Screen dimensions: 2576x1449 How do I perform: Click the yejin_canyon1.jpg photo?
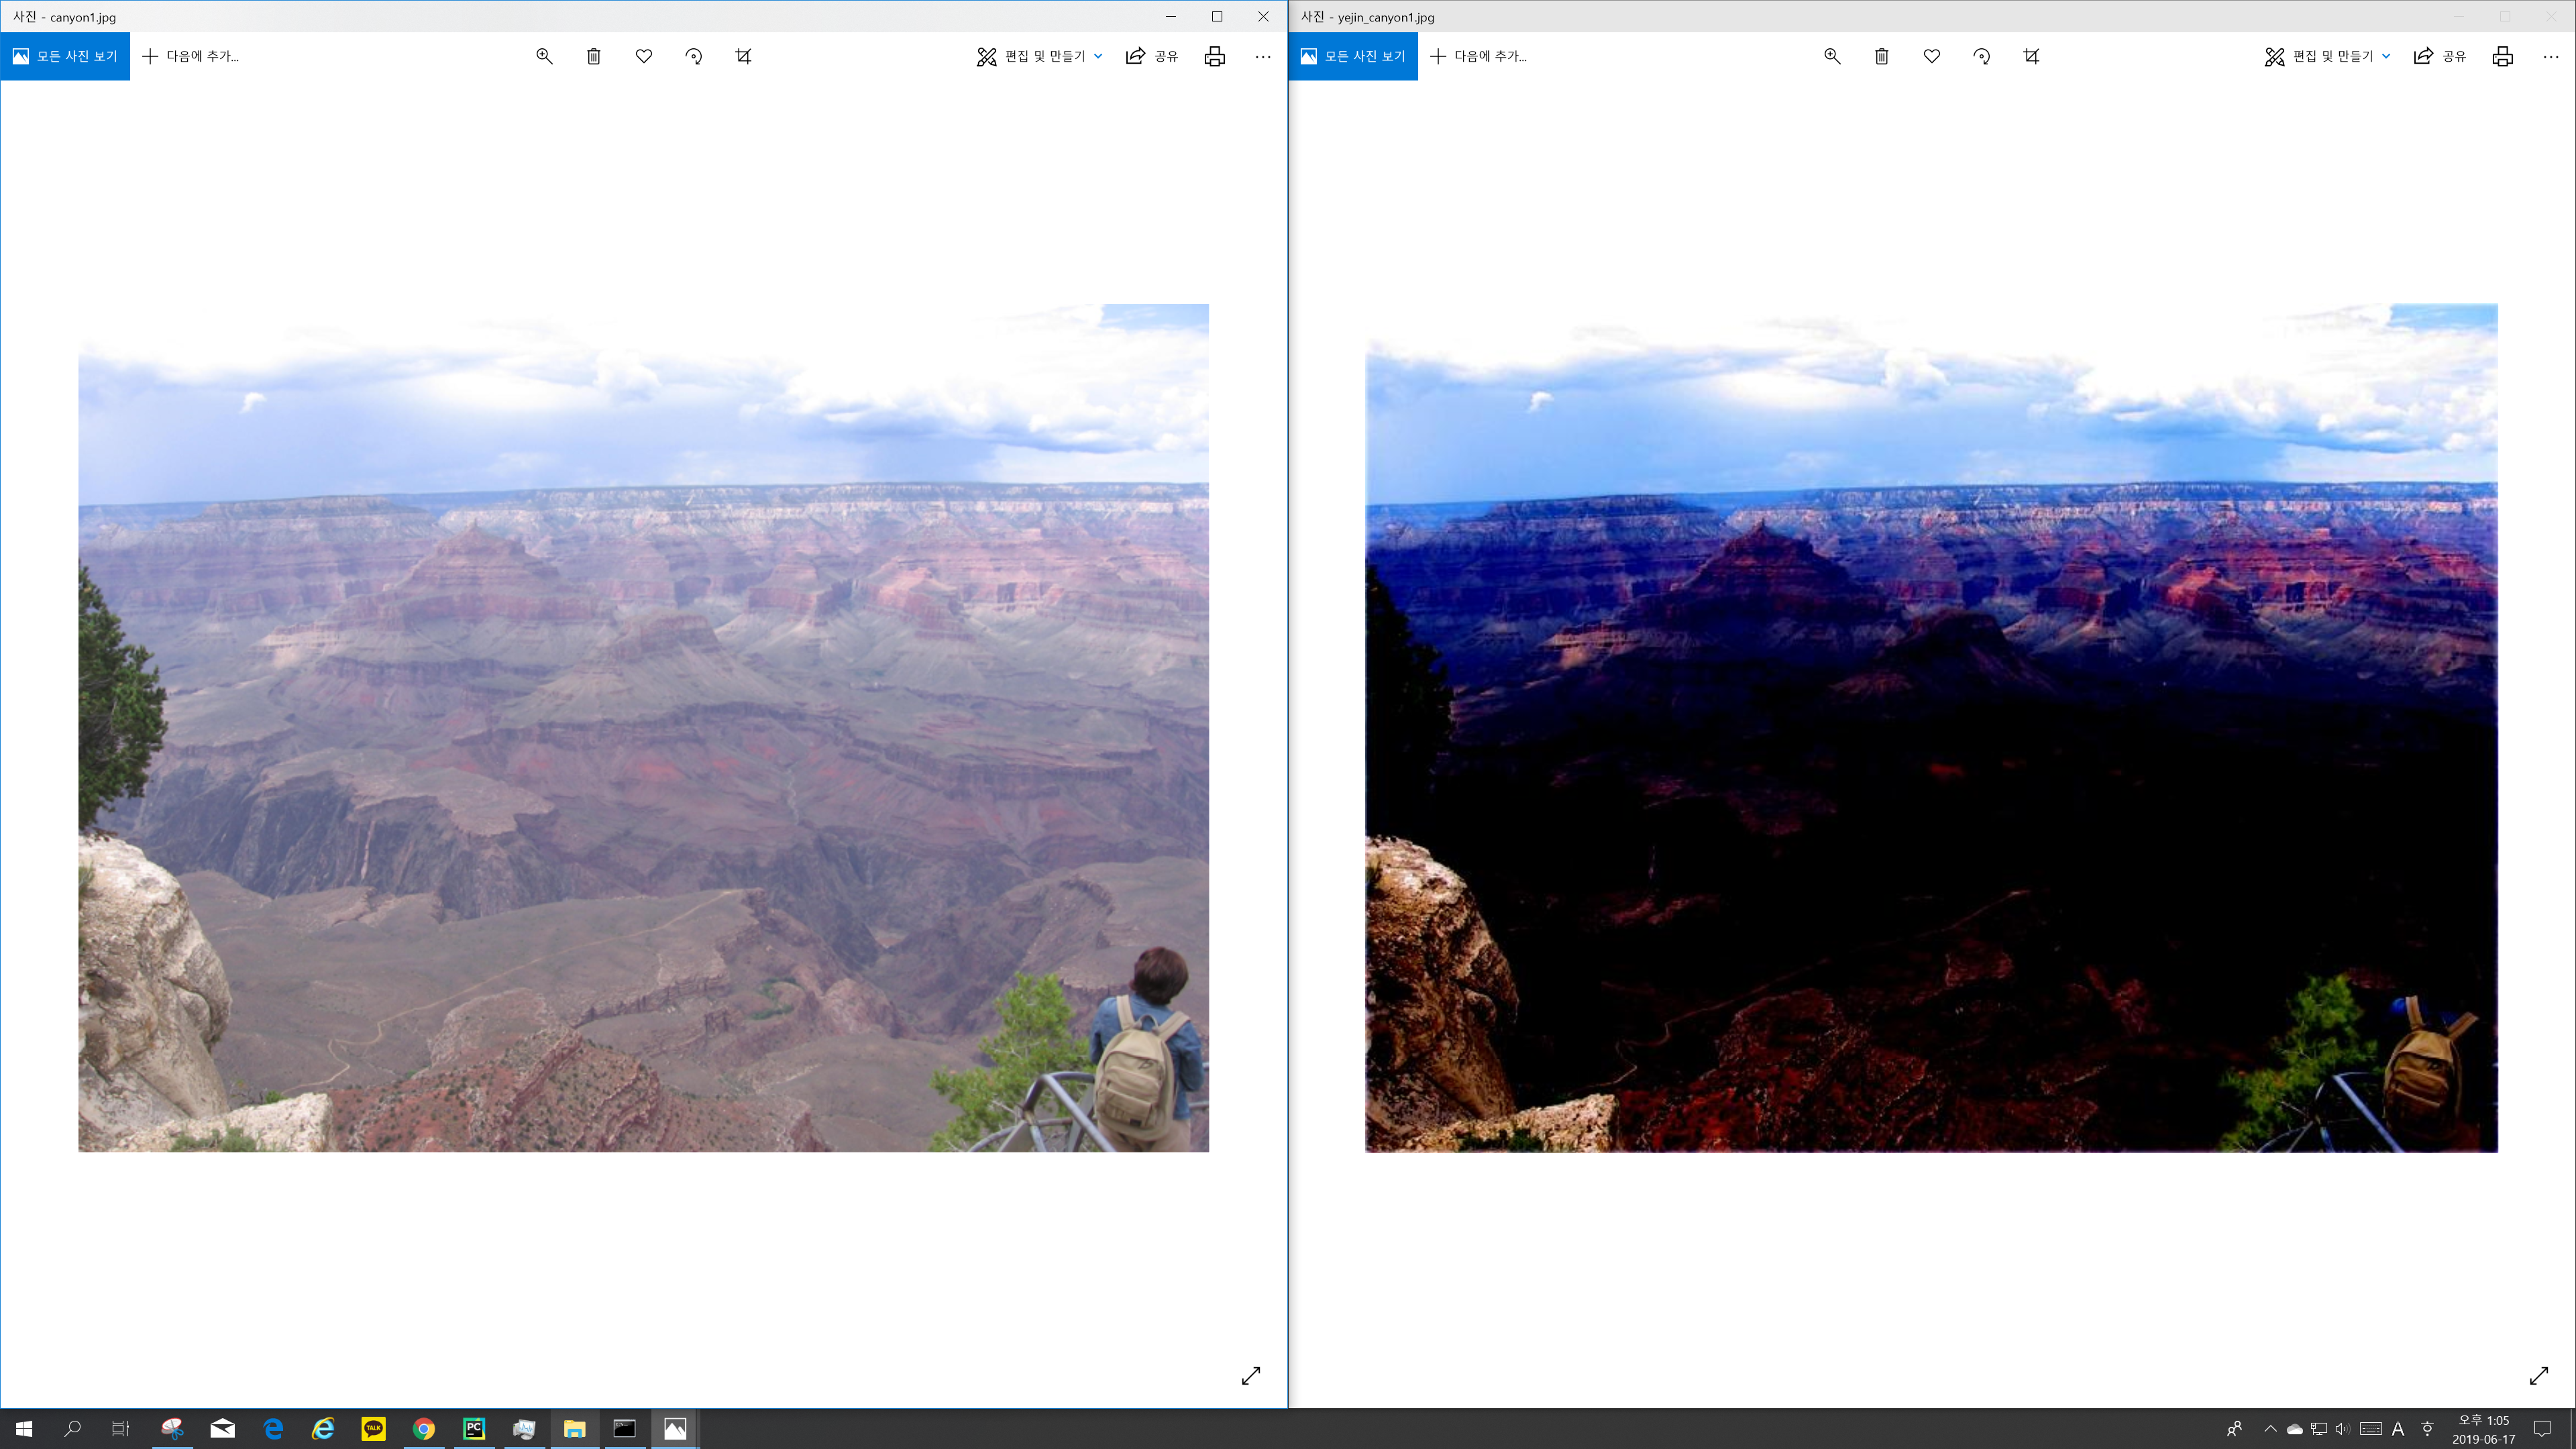(x=1931, y=728)
